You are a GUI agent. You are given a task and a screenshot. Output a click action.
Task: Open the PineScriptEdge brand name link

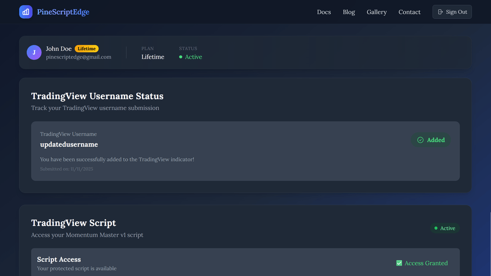pyautogui.click(x=63, y=12)
